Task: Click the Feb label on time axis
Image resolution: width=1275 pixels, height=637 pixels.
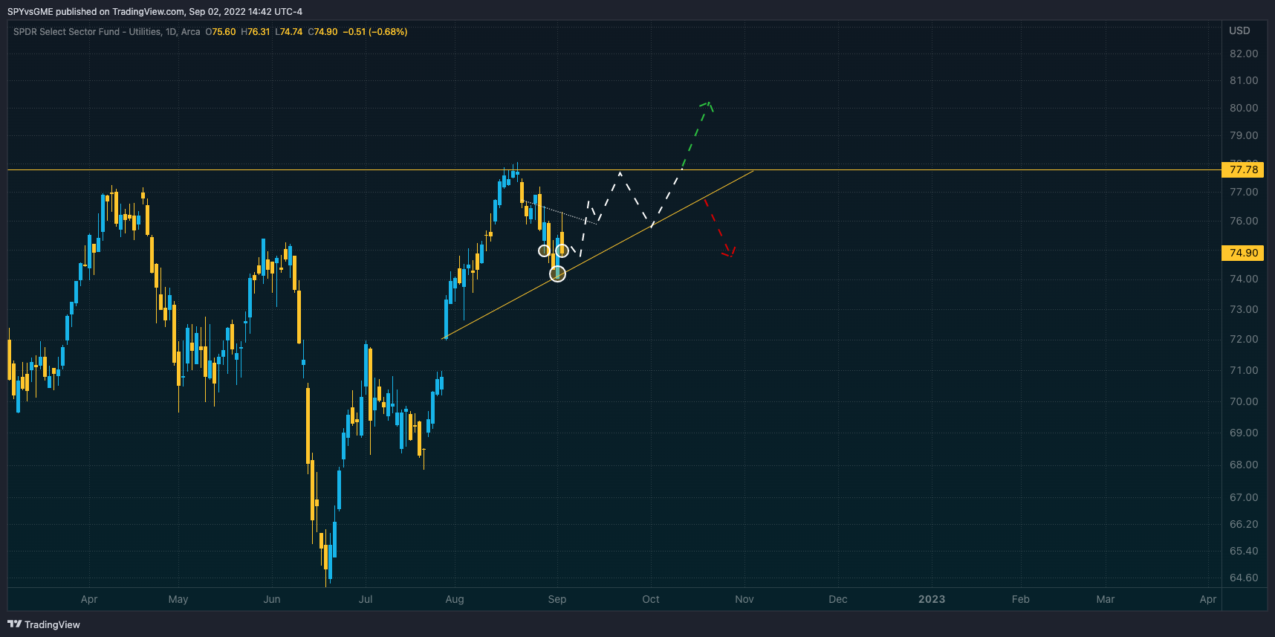Action: 1021,599
